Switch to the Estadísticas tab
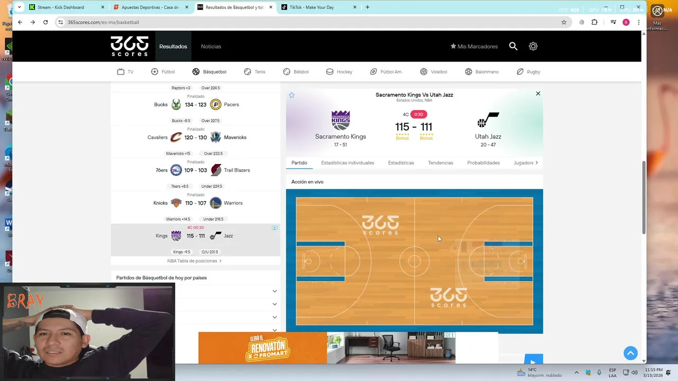Viewport: 678px width, 381px height. click(401, 163)
